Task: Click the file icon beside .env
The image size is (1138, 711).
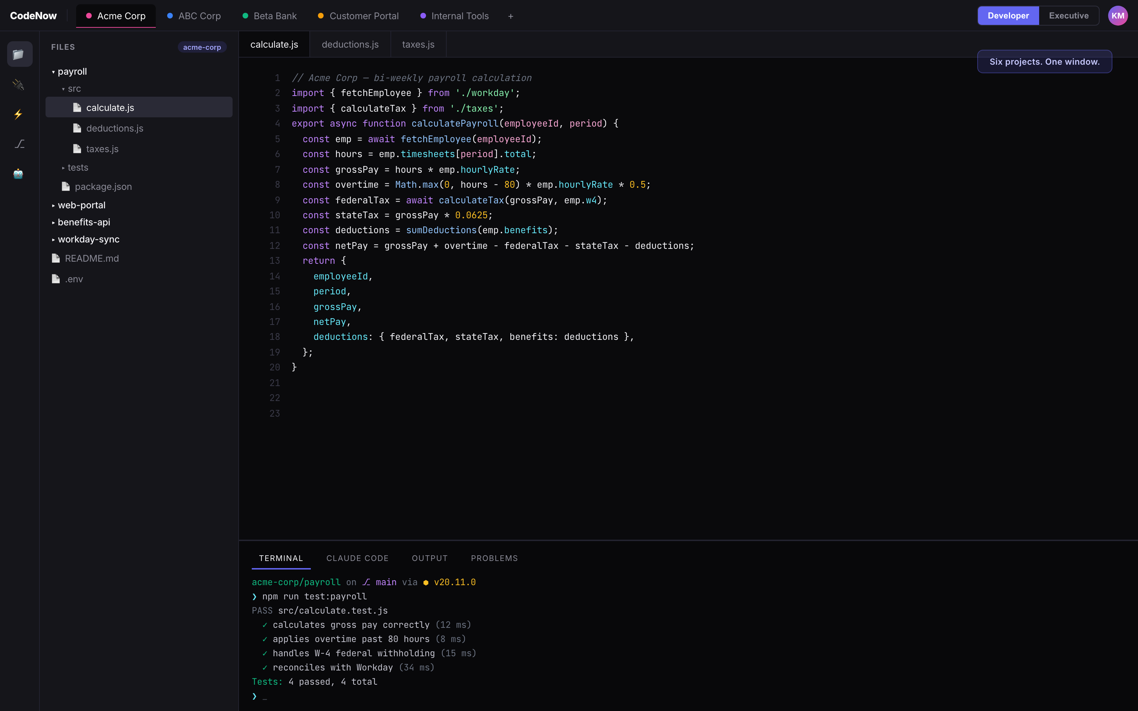Action: tap(56, 279)
